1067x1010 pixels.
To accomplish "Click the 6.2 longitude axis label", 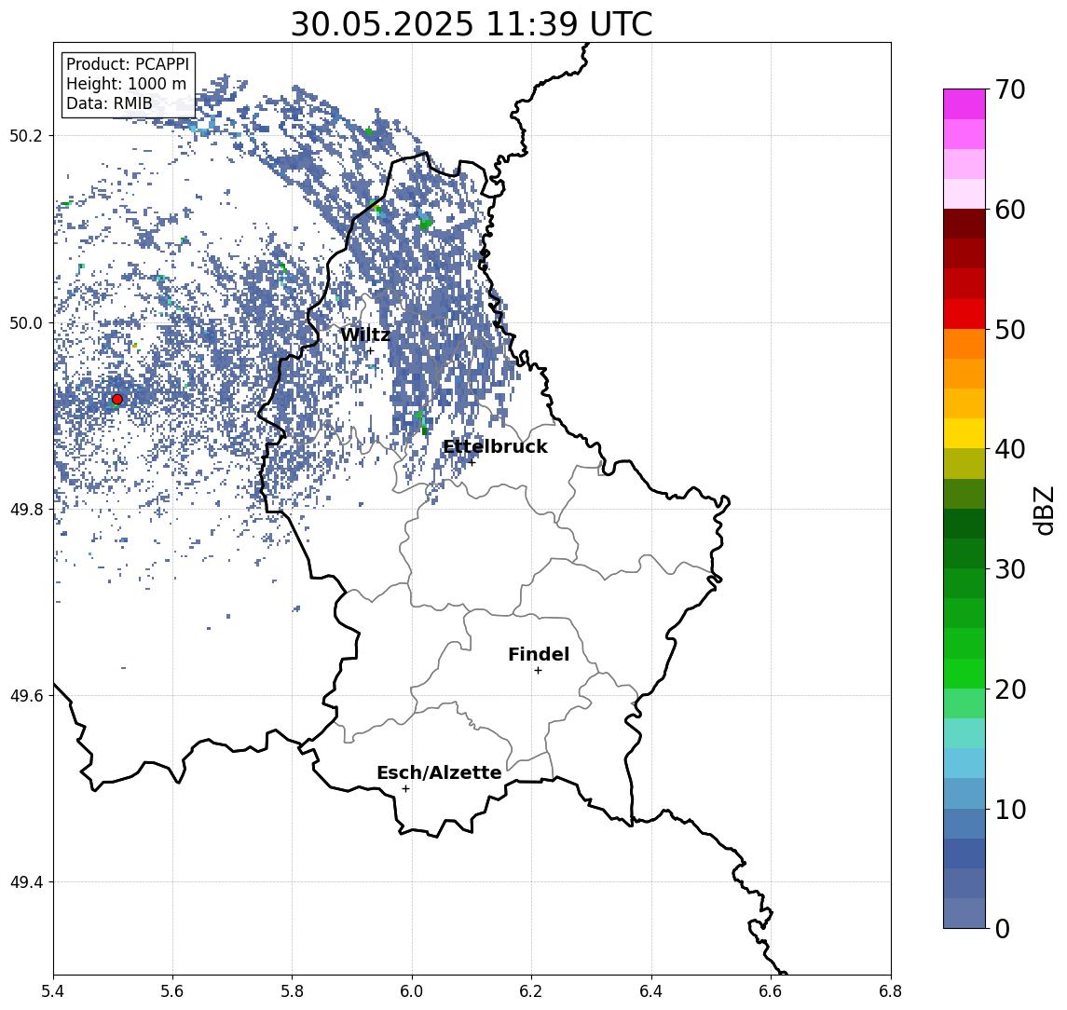I will point(531,991).
